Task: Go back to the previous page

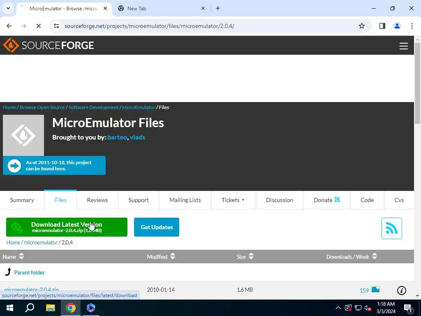Action: (9, 26)
